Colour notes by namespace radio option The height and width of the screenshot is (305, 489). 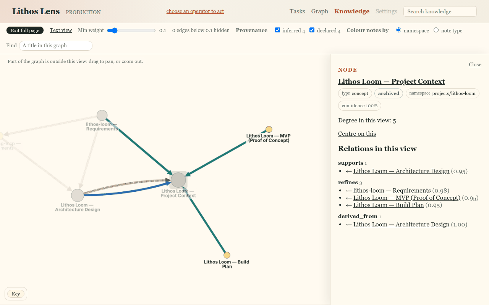399,30
